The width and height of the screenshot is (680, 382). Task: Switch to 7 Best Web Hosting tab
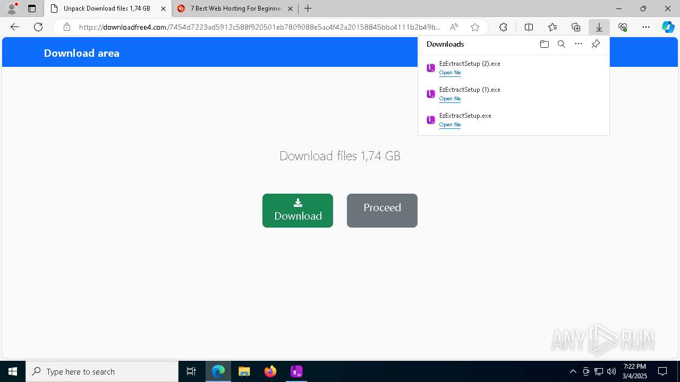click(x=235, y=8)
